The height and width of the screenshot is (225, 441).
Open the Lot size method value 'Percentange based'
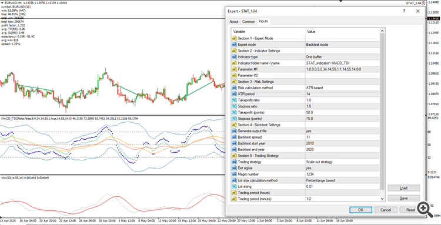coord(342,180)
